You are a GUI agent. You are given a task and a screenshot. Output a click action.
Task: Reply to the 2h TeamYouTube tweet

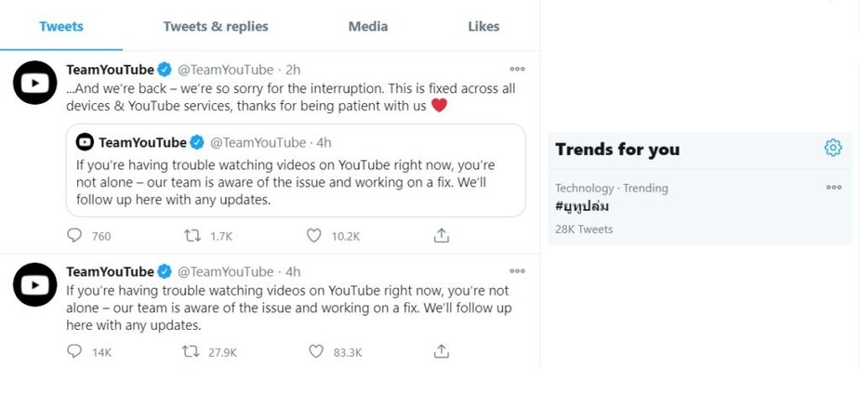click(74, 236)
